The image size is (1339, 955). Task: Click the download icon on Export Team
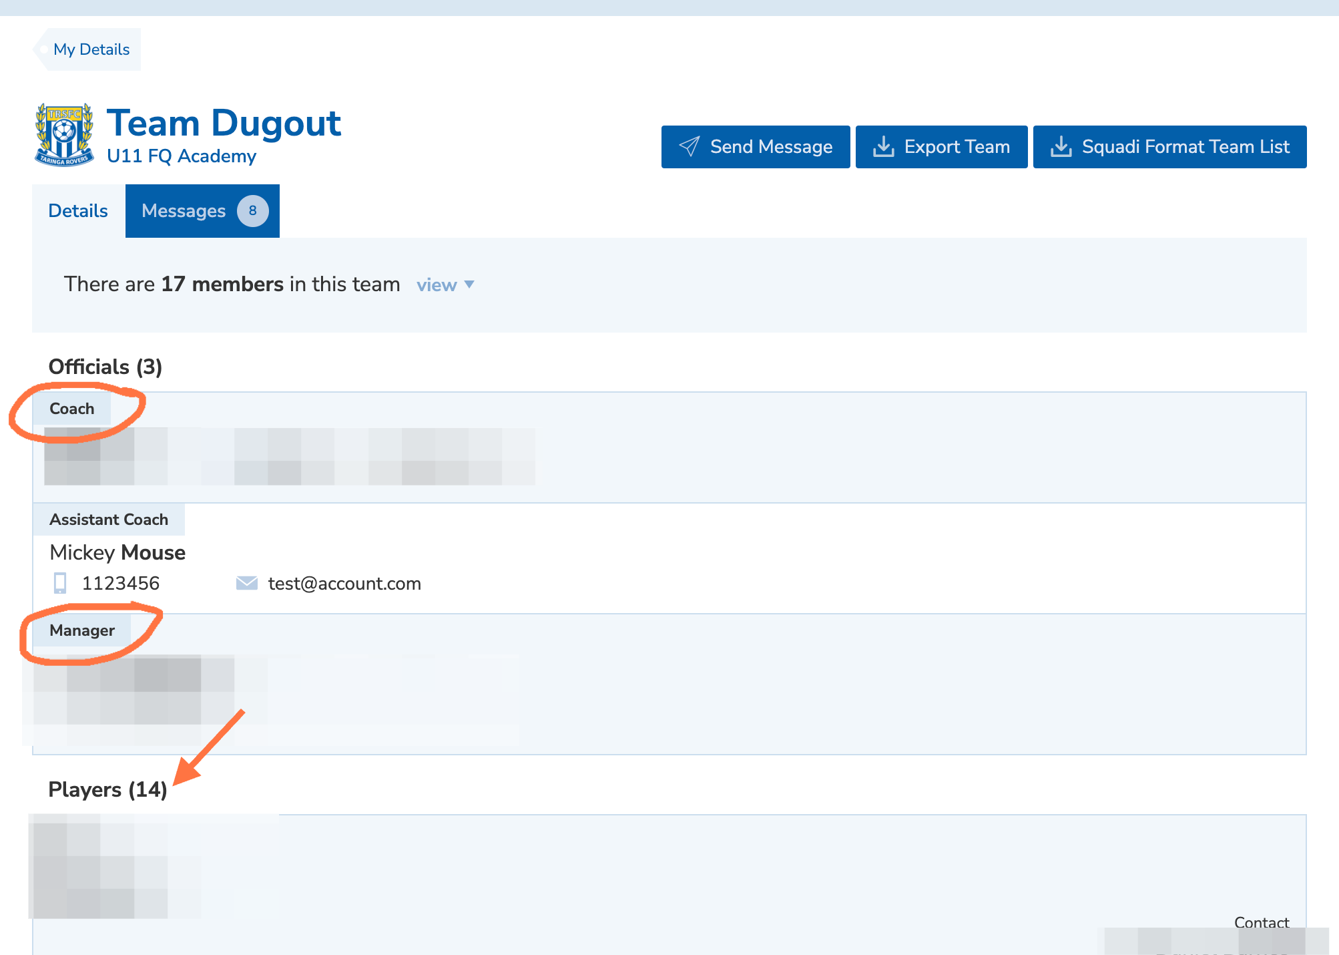(x=884, y=146)
